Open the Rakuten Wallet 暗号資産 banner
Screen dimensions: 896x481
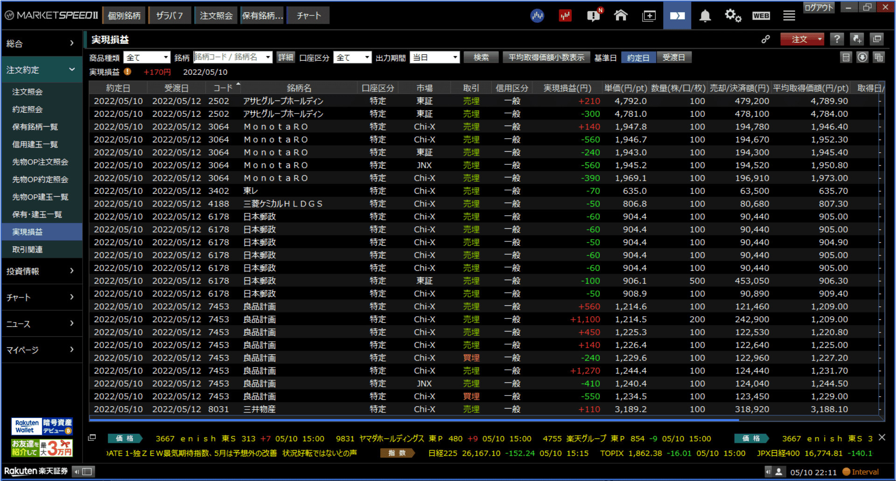[x=42, y=426]
